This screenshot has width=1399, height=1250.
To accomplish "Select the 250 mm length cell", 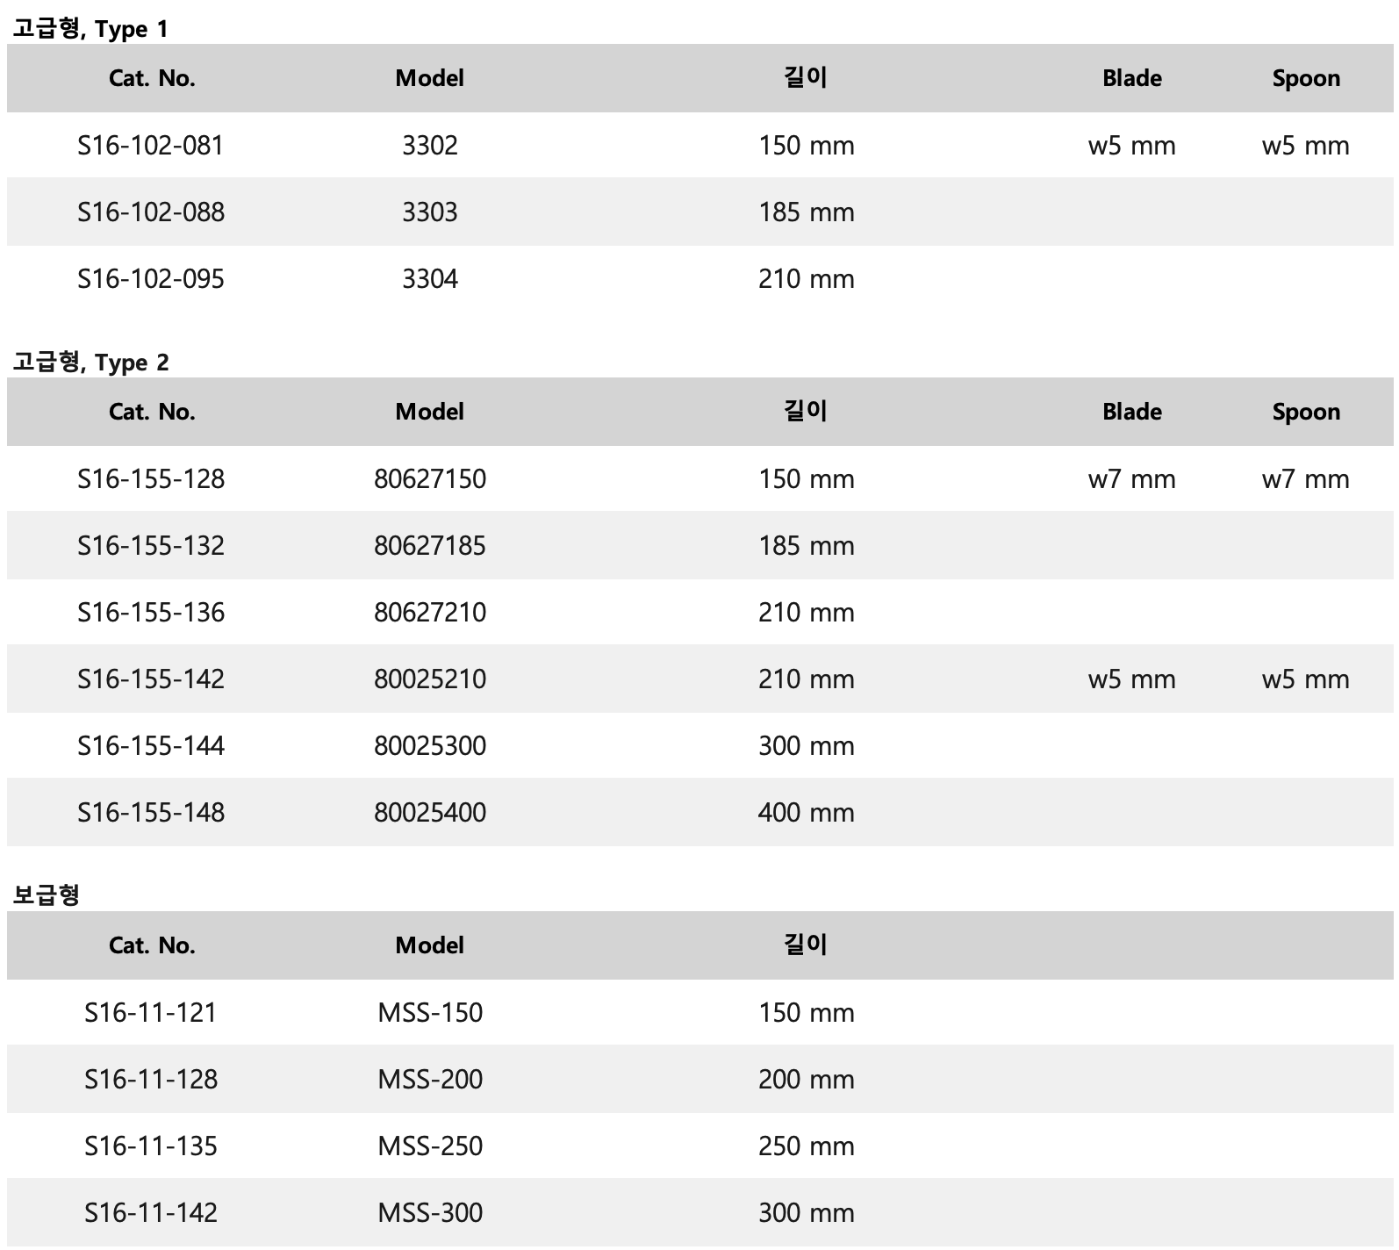I will click(806, 1146).
